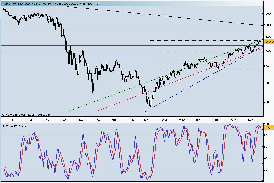Click the Dec month label
This screenshot has height=183, width=274.
(x=97, y=120)
